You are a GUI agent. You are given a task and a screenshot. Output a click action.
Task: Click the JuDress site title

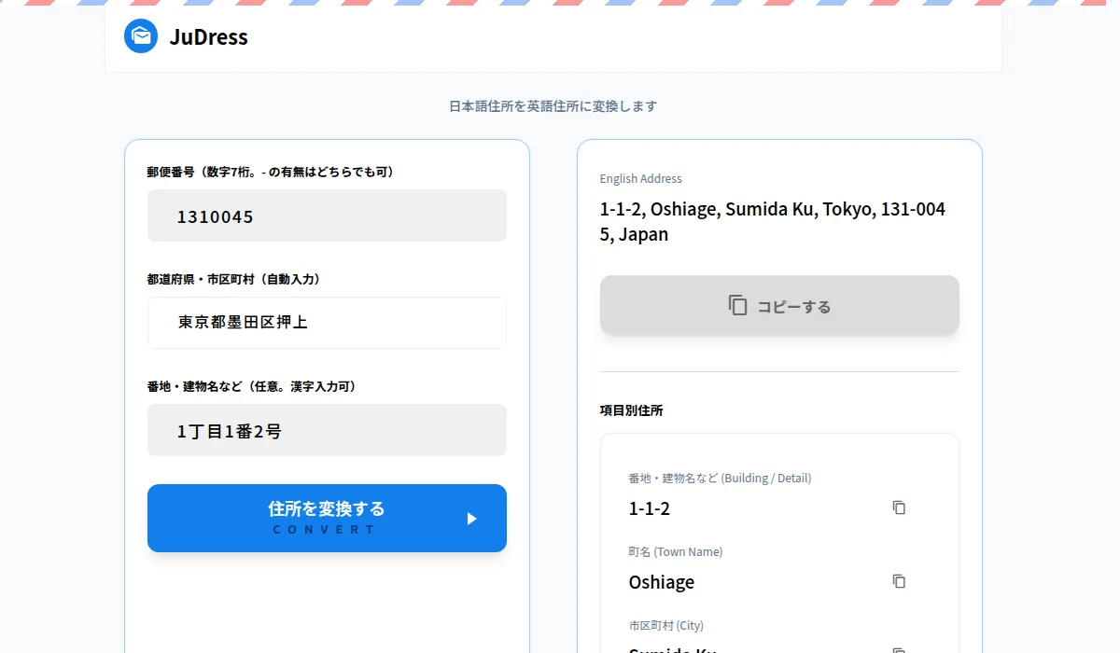point(209,37)
